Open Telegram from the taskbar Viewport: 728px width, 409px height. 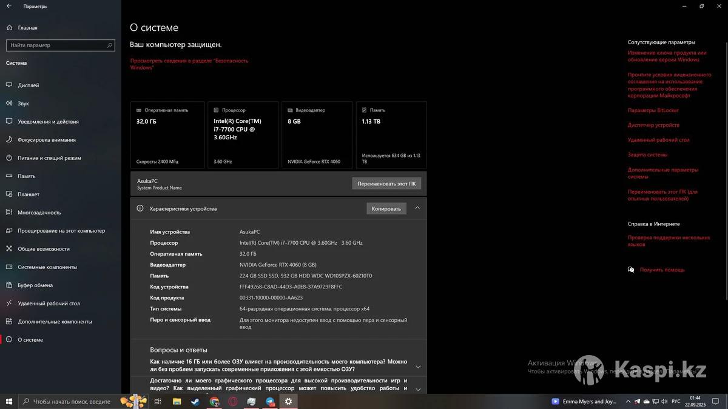270,401
